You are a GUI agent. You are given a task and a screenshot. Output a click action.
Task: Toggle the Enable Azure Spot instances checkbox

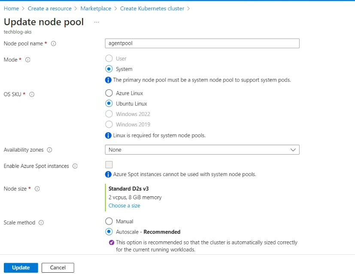click(x=109, y=165)
